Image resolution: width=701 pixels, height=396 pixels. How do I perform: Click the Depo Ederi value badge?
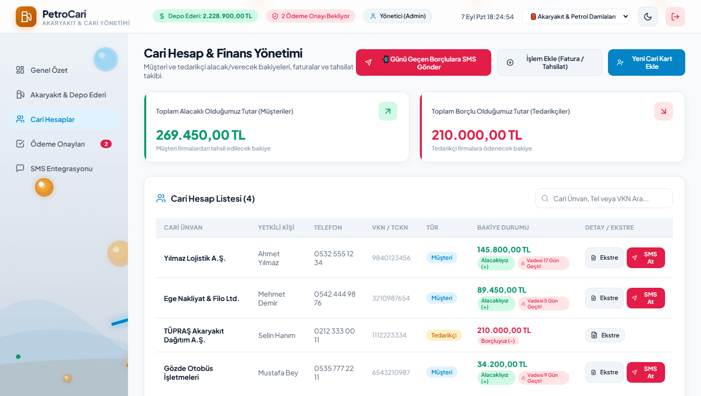[205, 16]
